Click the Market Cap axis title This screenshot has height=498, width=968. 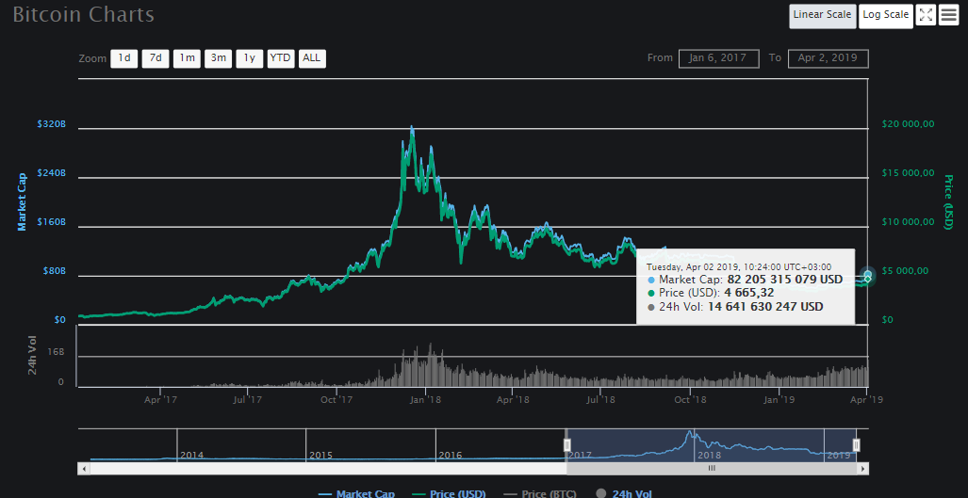click(23, 202)
